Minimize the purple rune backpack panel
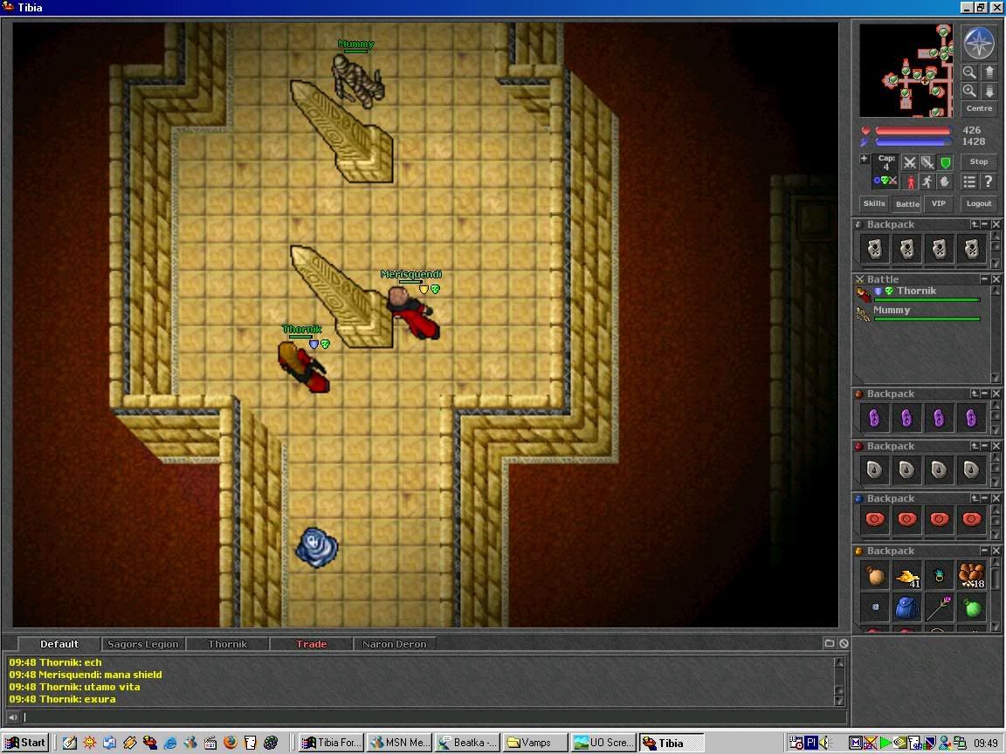The width and height of the screenshot is (1006, 754). tap(985, 394)
